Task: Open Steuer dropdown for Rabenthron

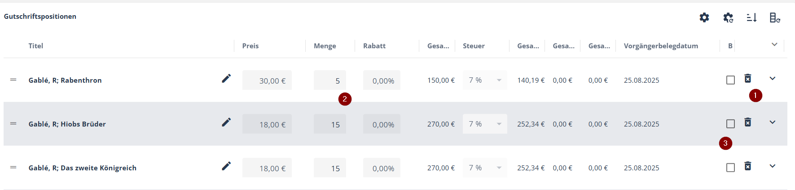Action: tap(485, 80)
